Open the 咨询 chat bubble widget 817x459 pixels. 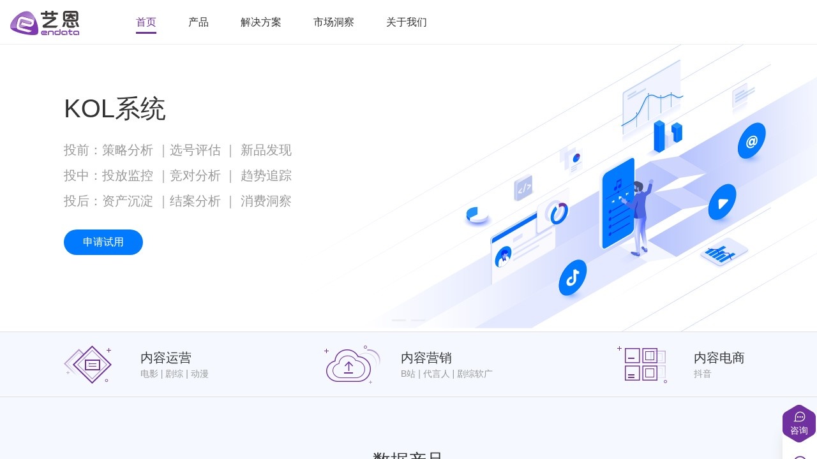click(x=799, y=423)
